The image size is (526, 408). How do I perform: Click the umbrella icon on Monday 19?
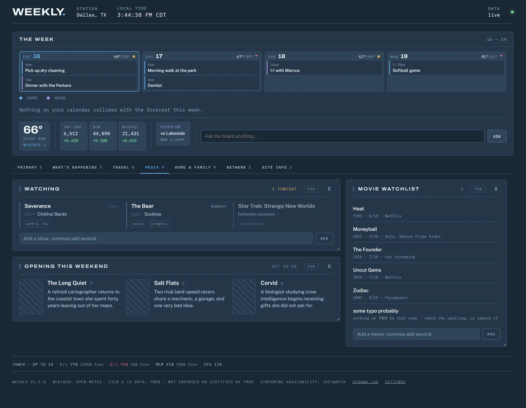coord(501,57)
